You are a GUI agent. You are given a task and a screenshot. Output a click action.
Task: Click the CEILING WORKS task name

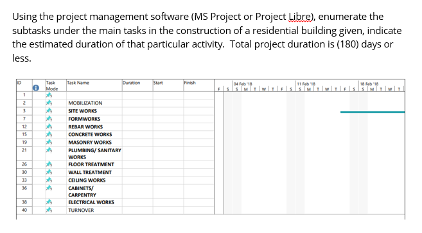coord(87,180)
